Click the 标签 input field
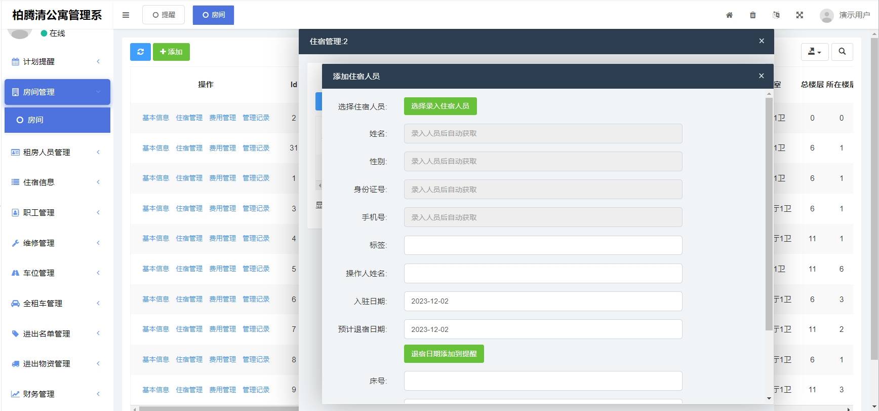Viewport: 879px width, 411px height. click(x=543, y=245)
